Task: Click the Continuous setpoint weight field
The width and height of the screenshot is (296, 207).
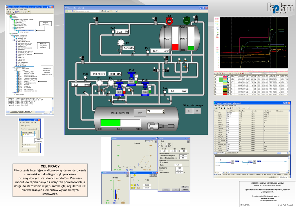Action: coord(183,156)
